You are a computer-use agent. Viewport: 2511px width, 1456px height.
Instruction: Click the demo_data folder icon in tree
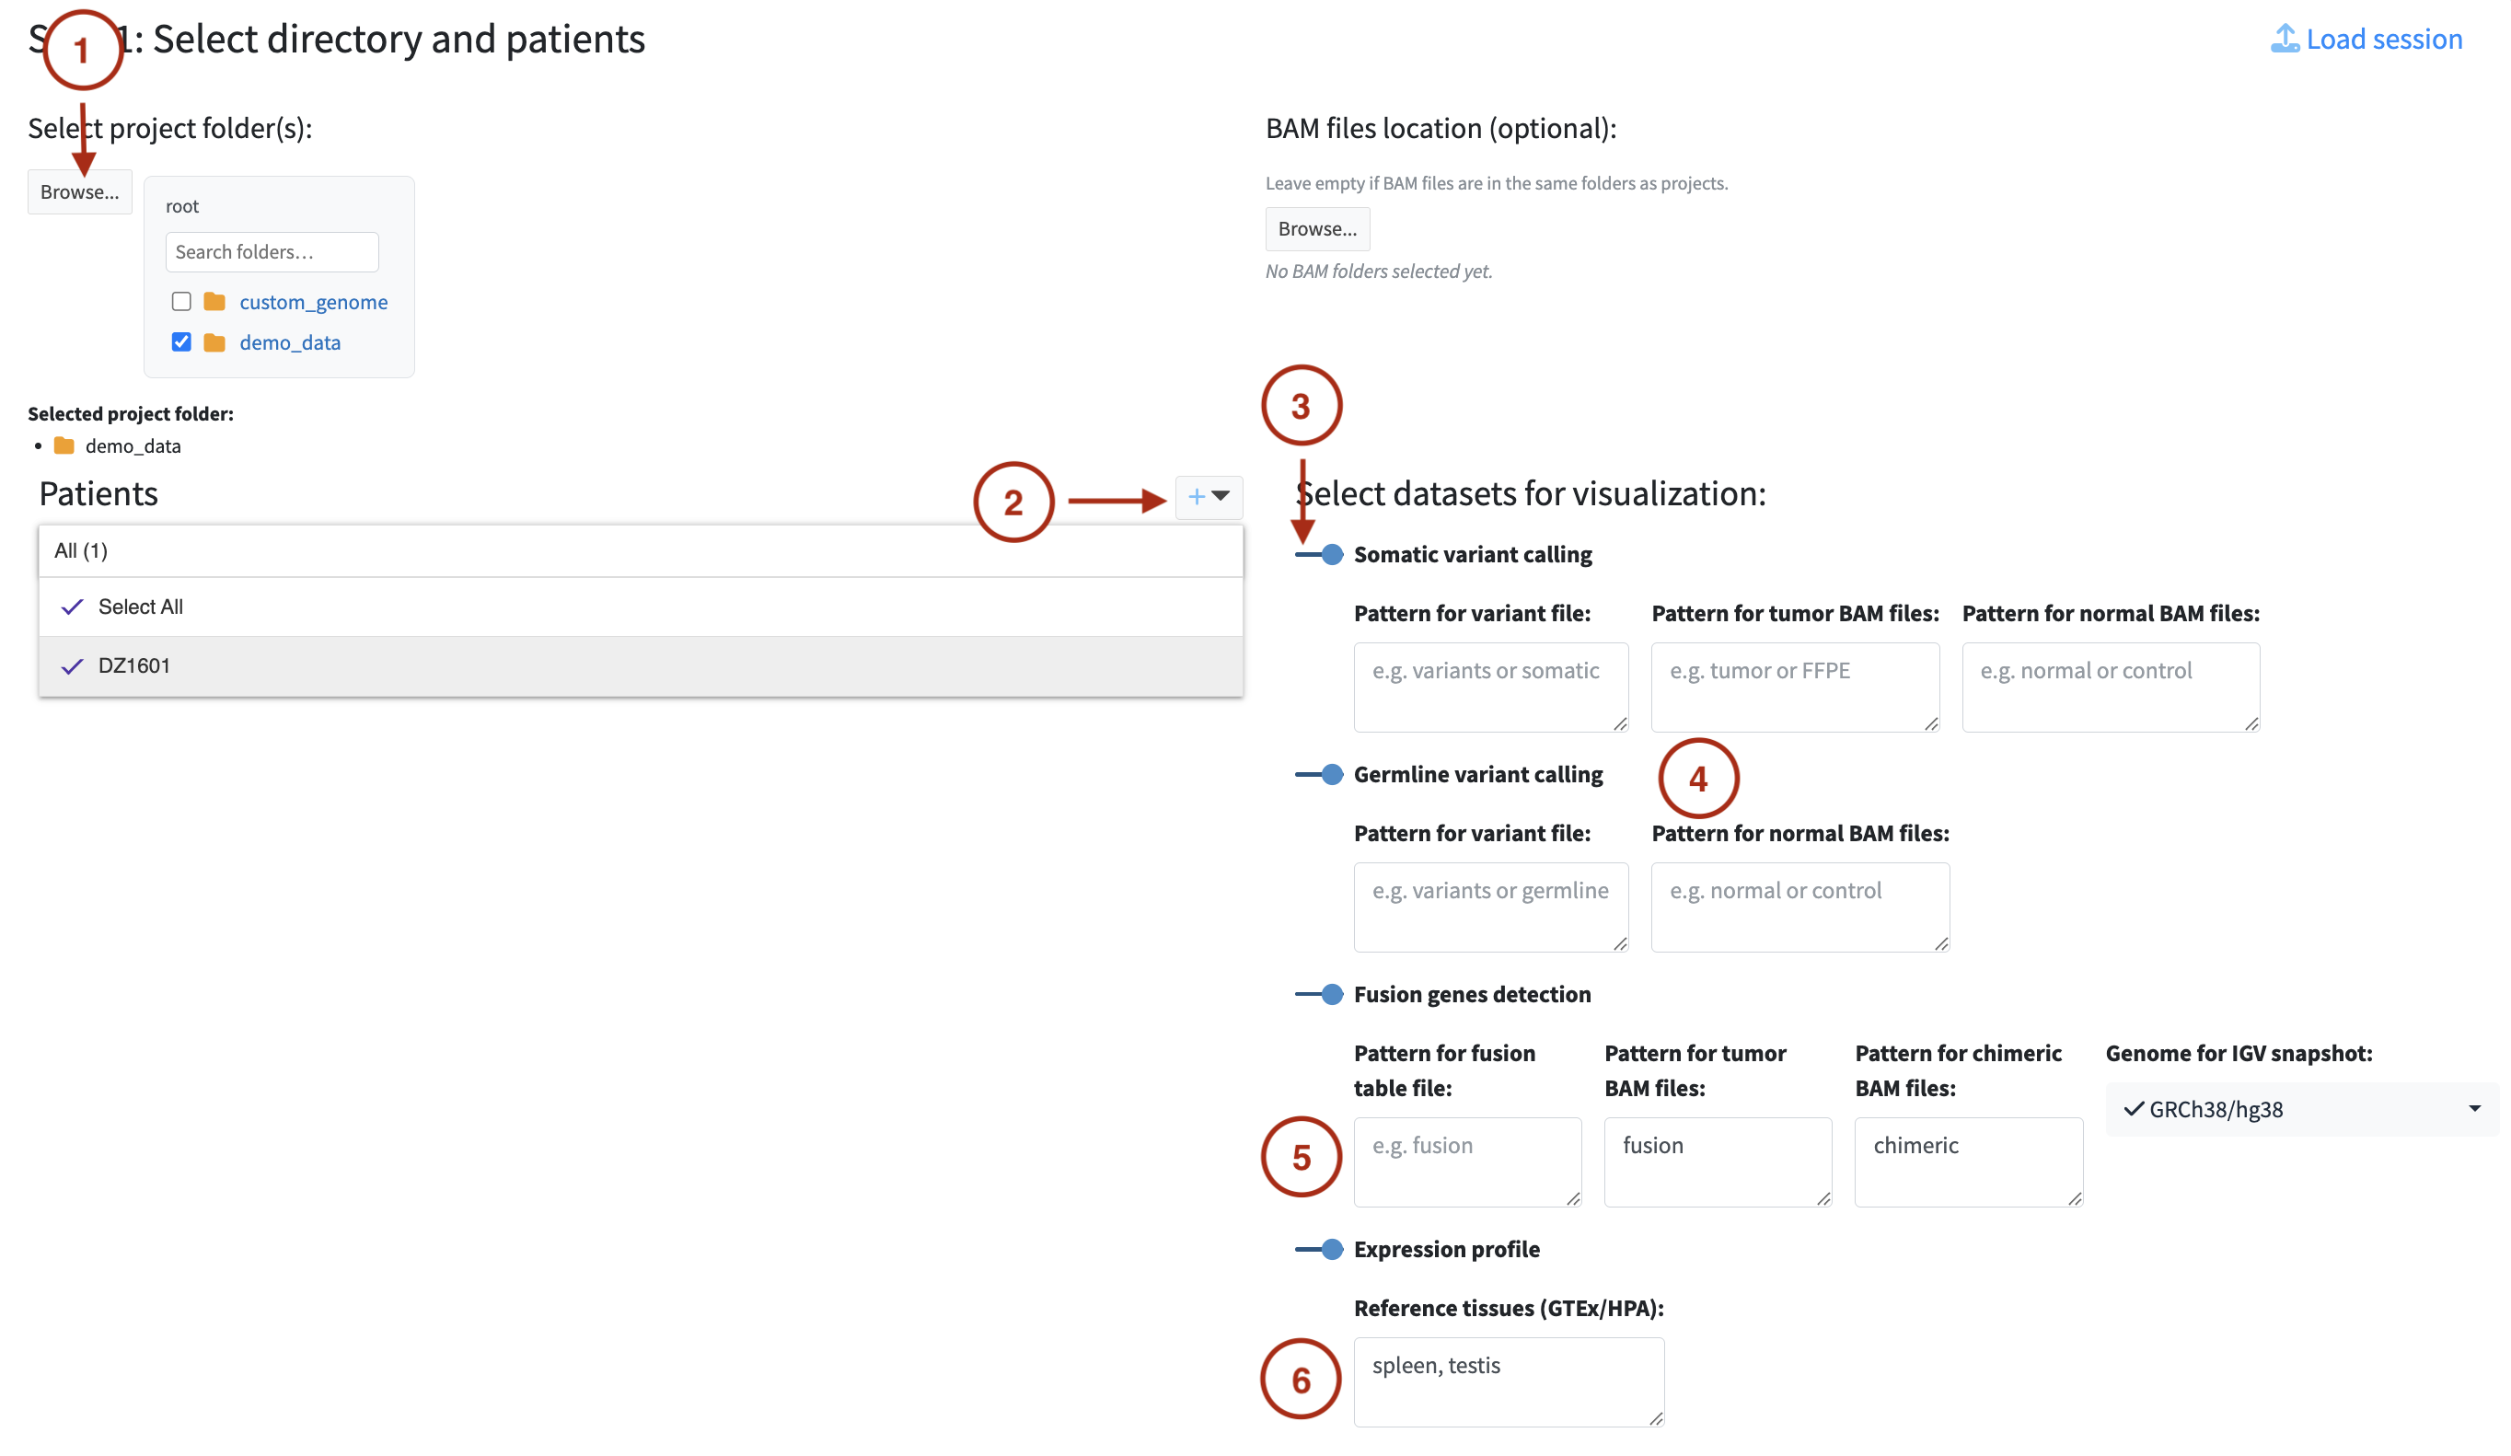pyautogui.click(x=214, y=342)
